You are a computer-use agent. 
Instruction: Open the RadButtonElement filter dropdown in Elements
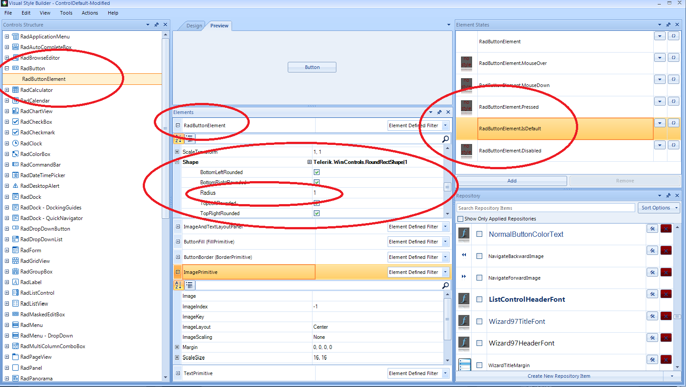pyautogui.click(x=446, y=125)
